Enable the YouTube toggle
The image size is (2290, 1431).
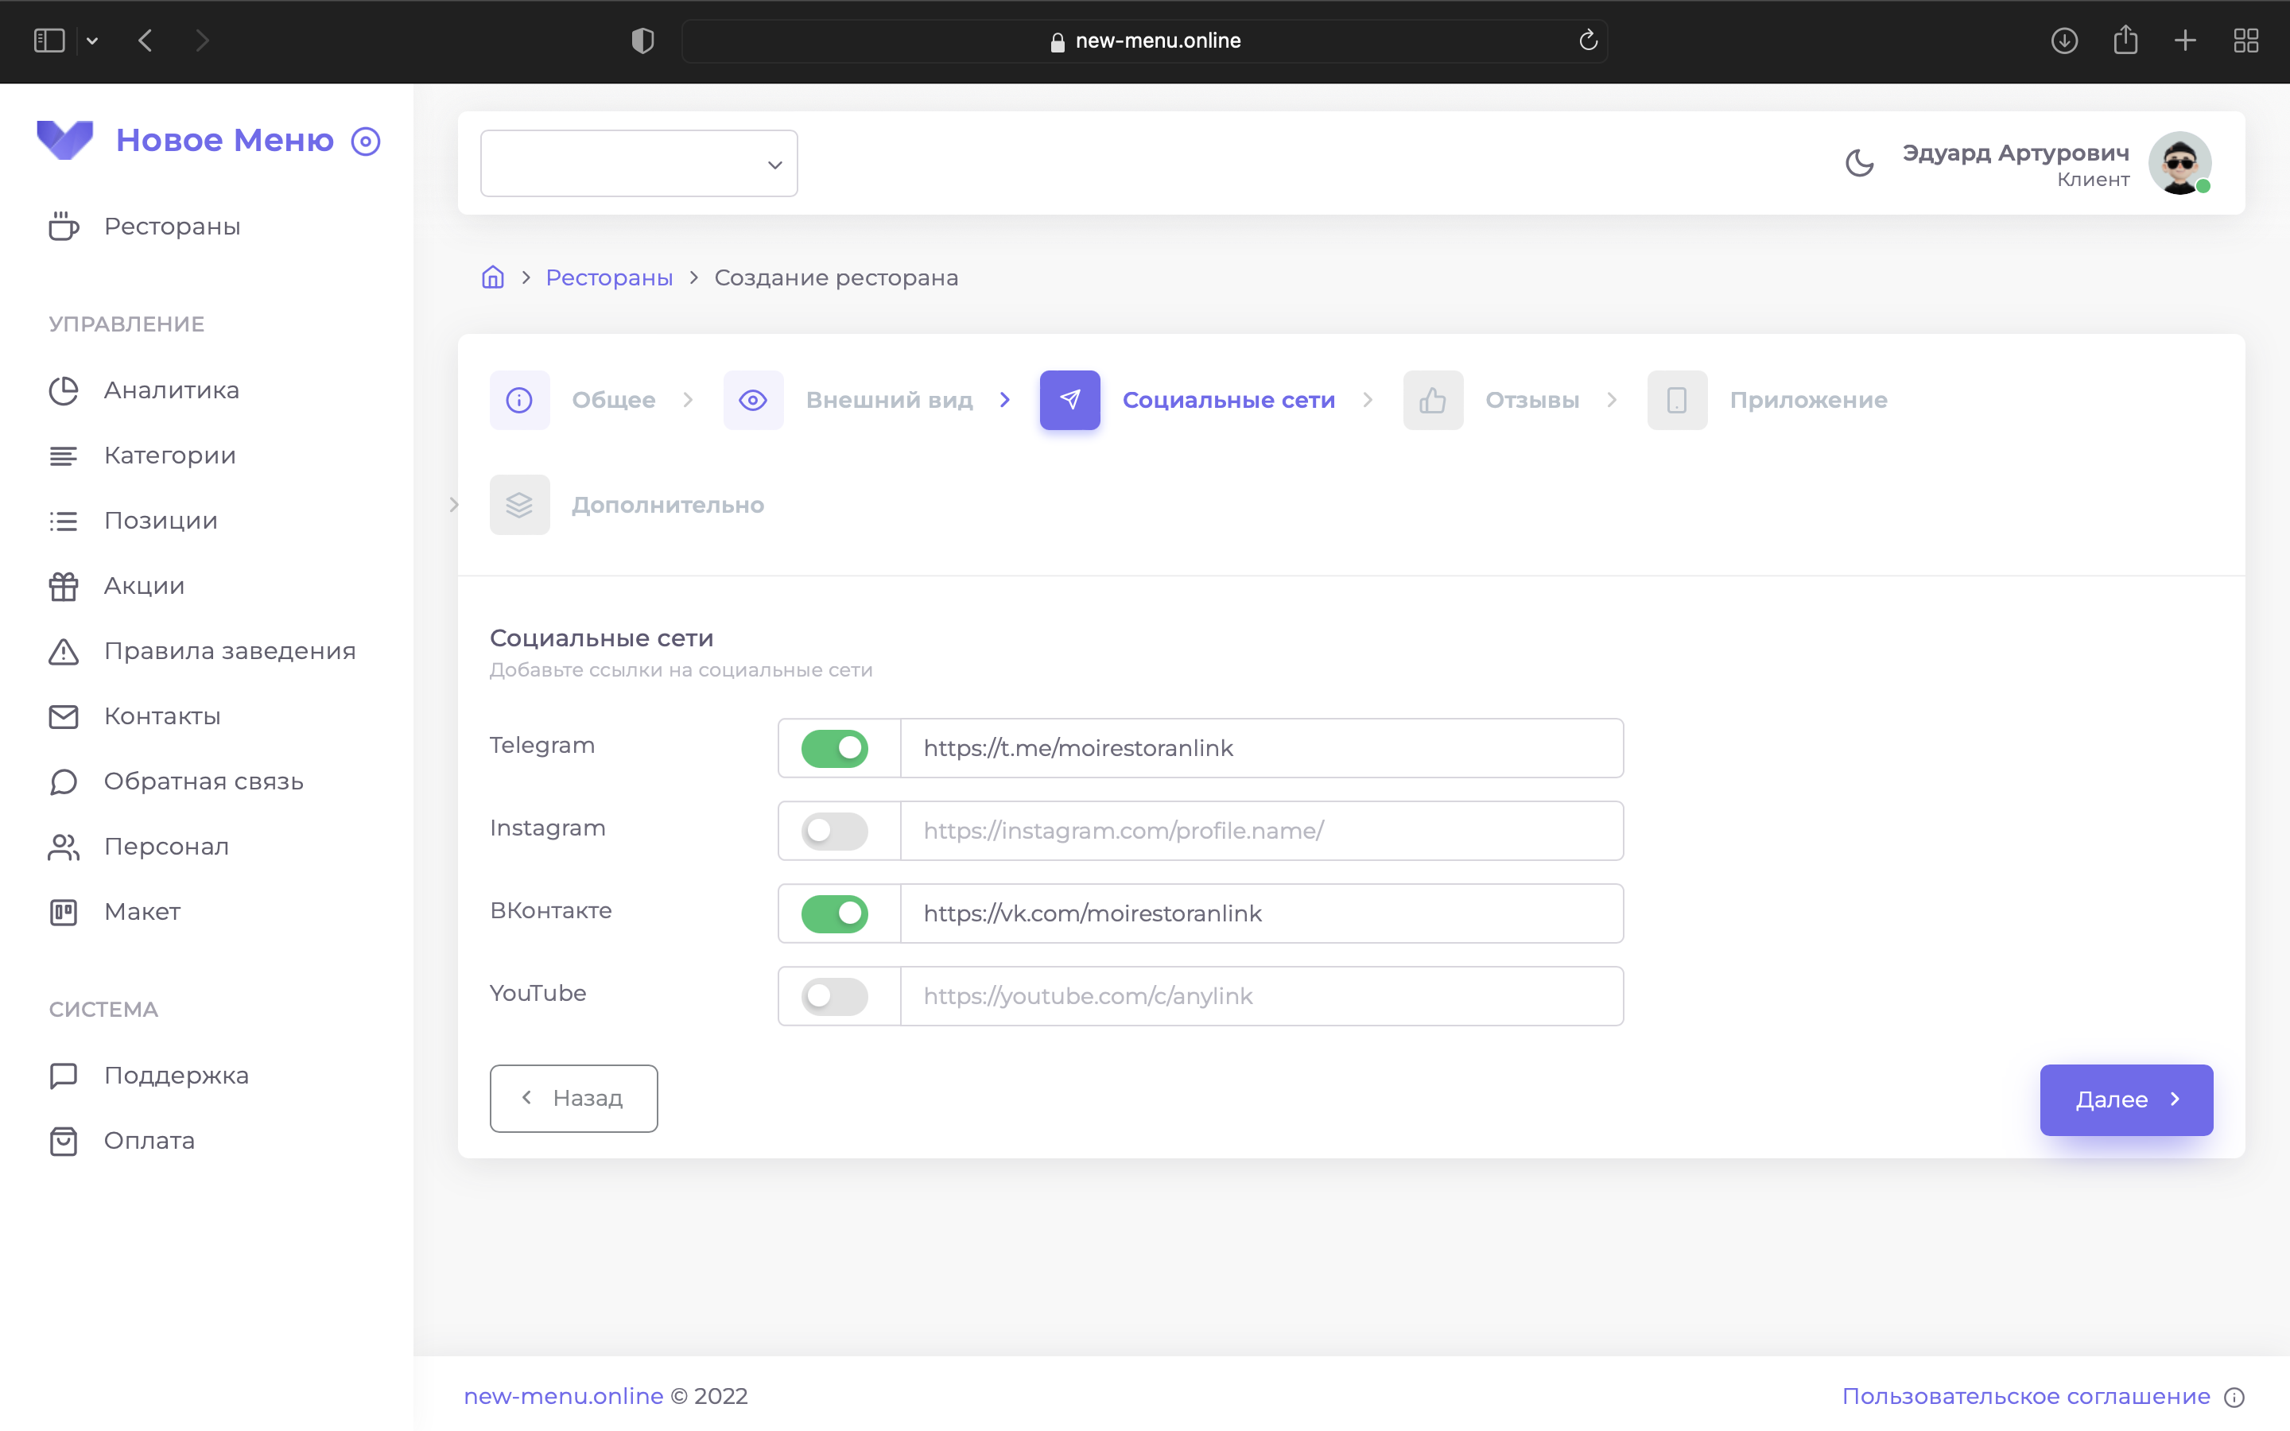pos(835,997)
